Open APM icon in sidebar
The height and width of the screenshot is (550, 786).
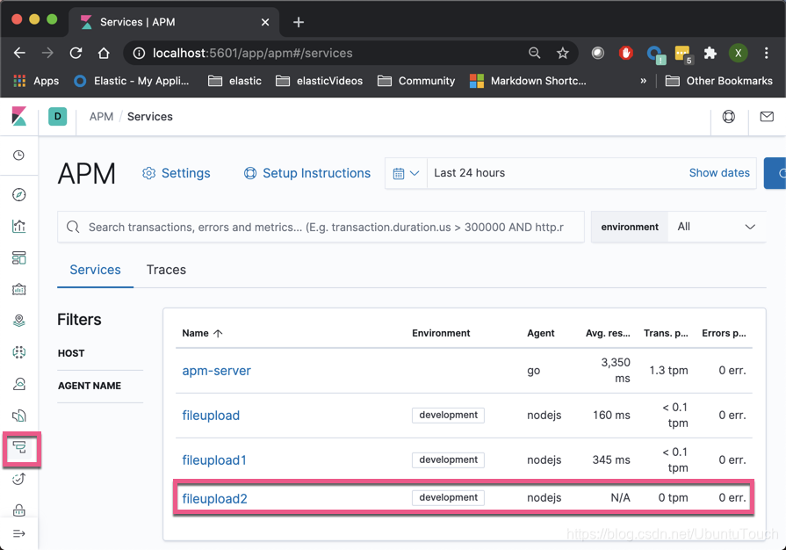19,447
